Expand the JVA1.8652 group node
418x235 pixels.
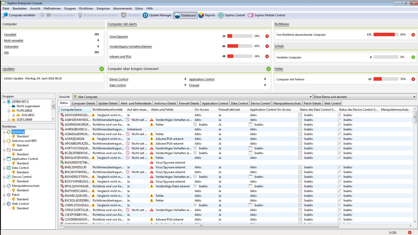[14, 115]
